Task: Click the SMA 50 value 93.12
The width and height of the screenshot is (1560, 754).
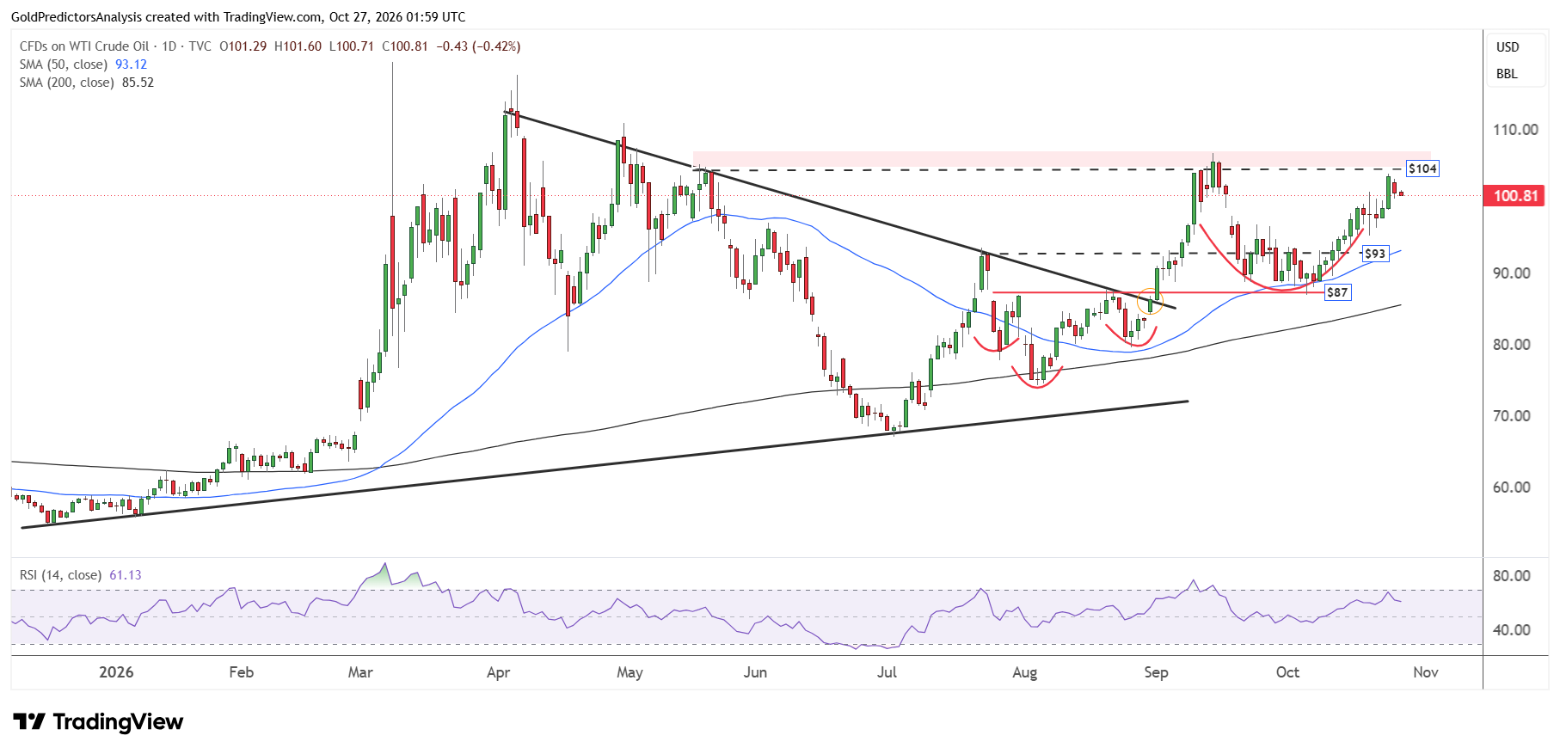Action: tap(132, 64)
